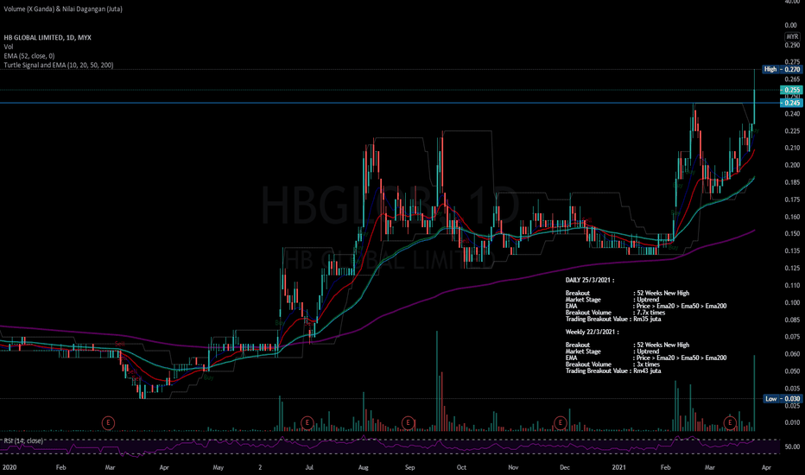
Task: Click the 0.150 level on price axis
Action: [x=792, y=234]
